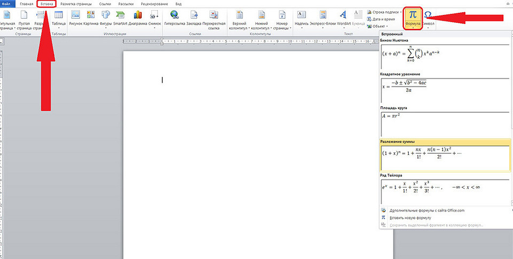
Task: Expand the Объект dropdown arrow
Action: (388, 26)
